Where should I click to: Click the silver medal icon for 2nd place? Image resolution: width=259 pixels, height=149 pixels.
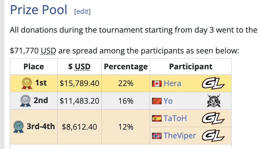25,101
